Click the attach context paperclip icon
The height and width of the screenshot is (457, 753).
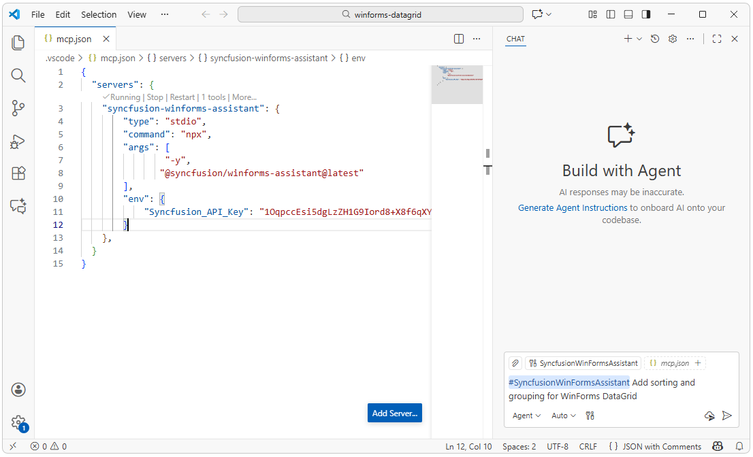click(515, 362)
